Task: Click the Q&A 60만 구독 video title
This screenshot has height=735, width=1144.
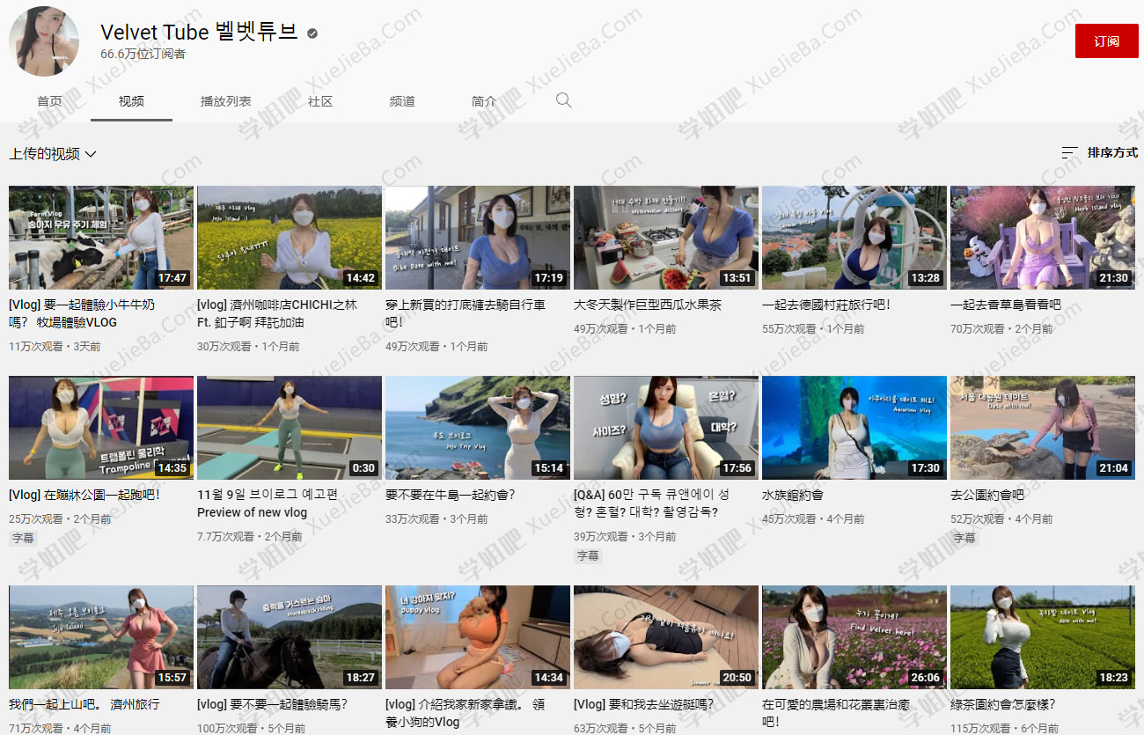Action: point(651,503)
